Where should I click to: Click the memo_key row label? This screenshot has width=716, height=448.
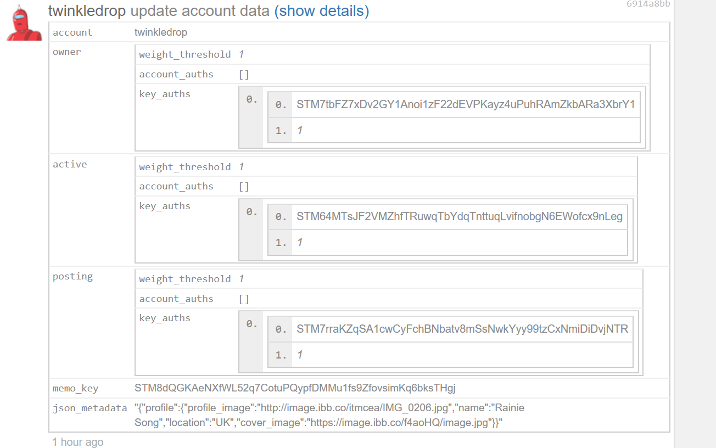click(x=75, y=389)
